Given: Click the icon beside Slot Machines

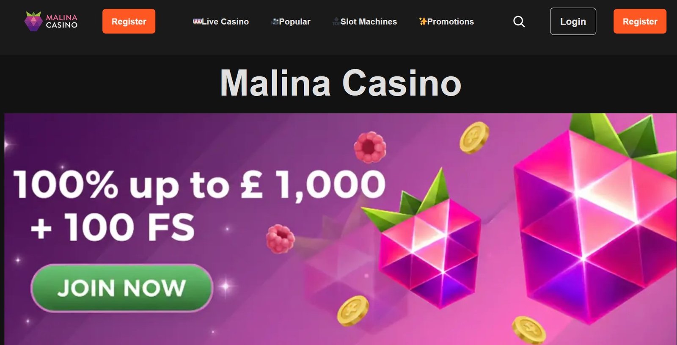Looking at the screenshot, I should pyautogui.click(x=336, y=21).
